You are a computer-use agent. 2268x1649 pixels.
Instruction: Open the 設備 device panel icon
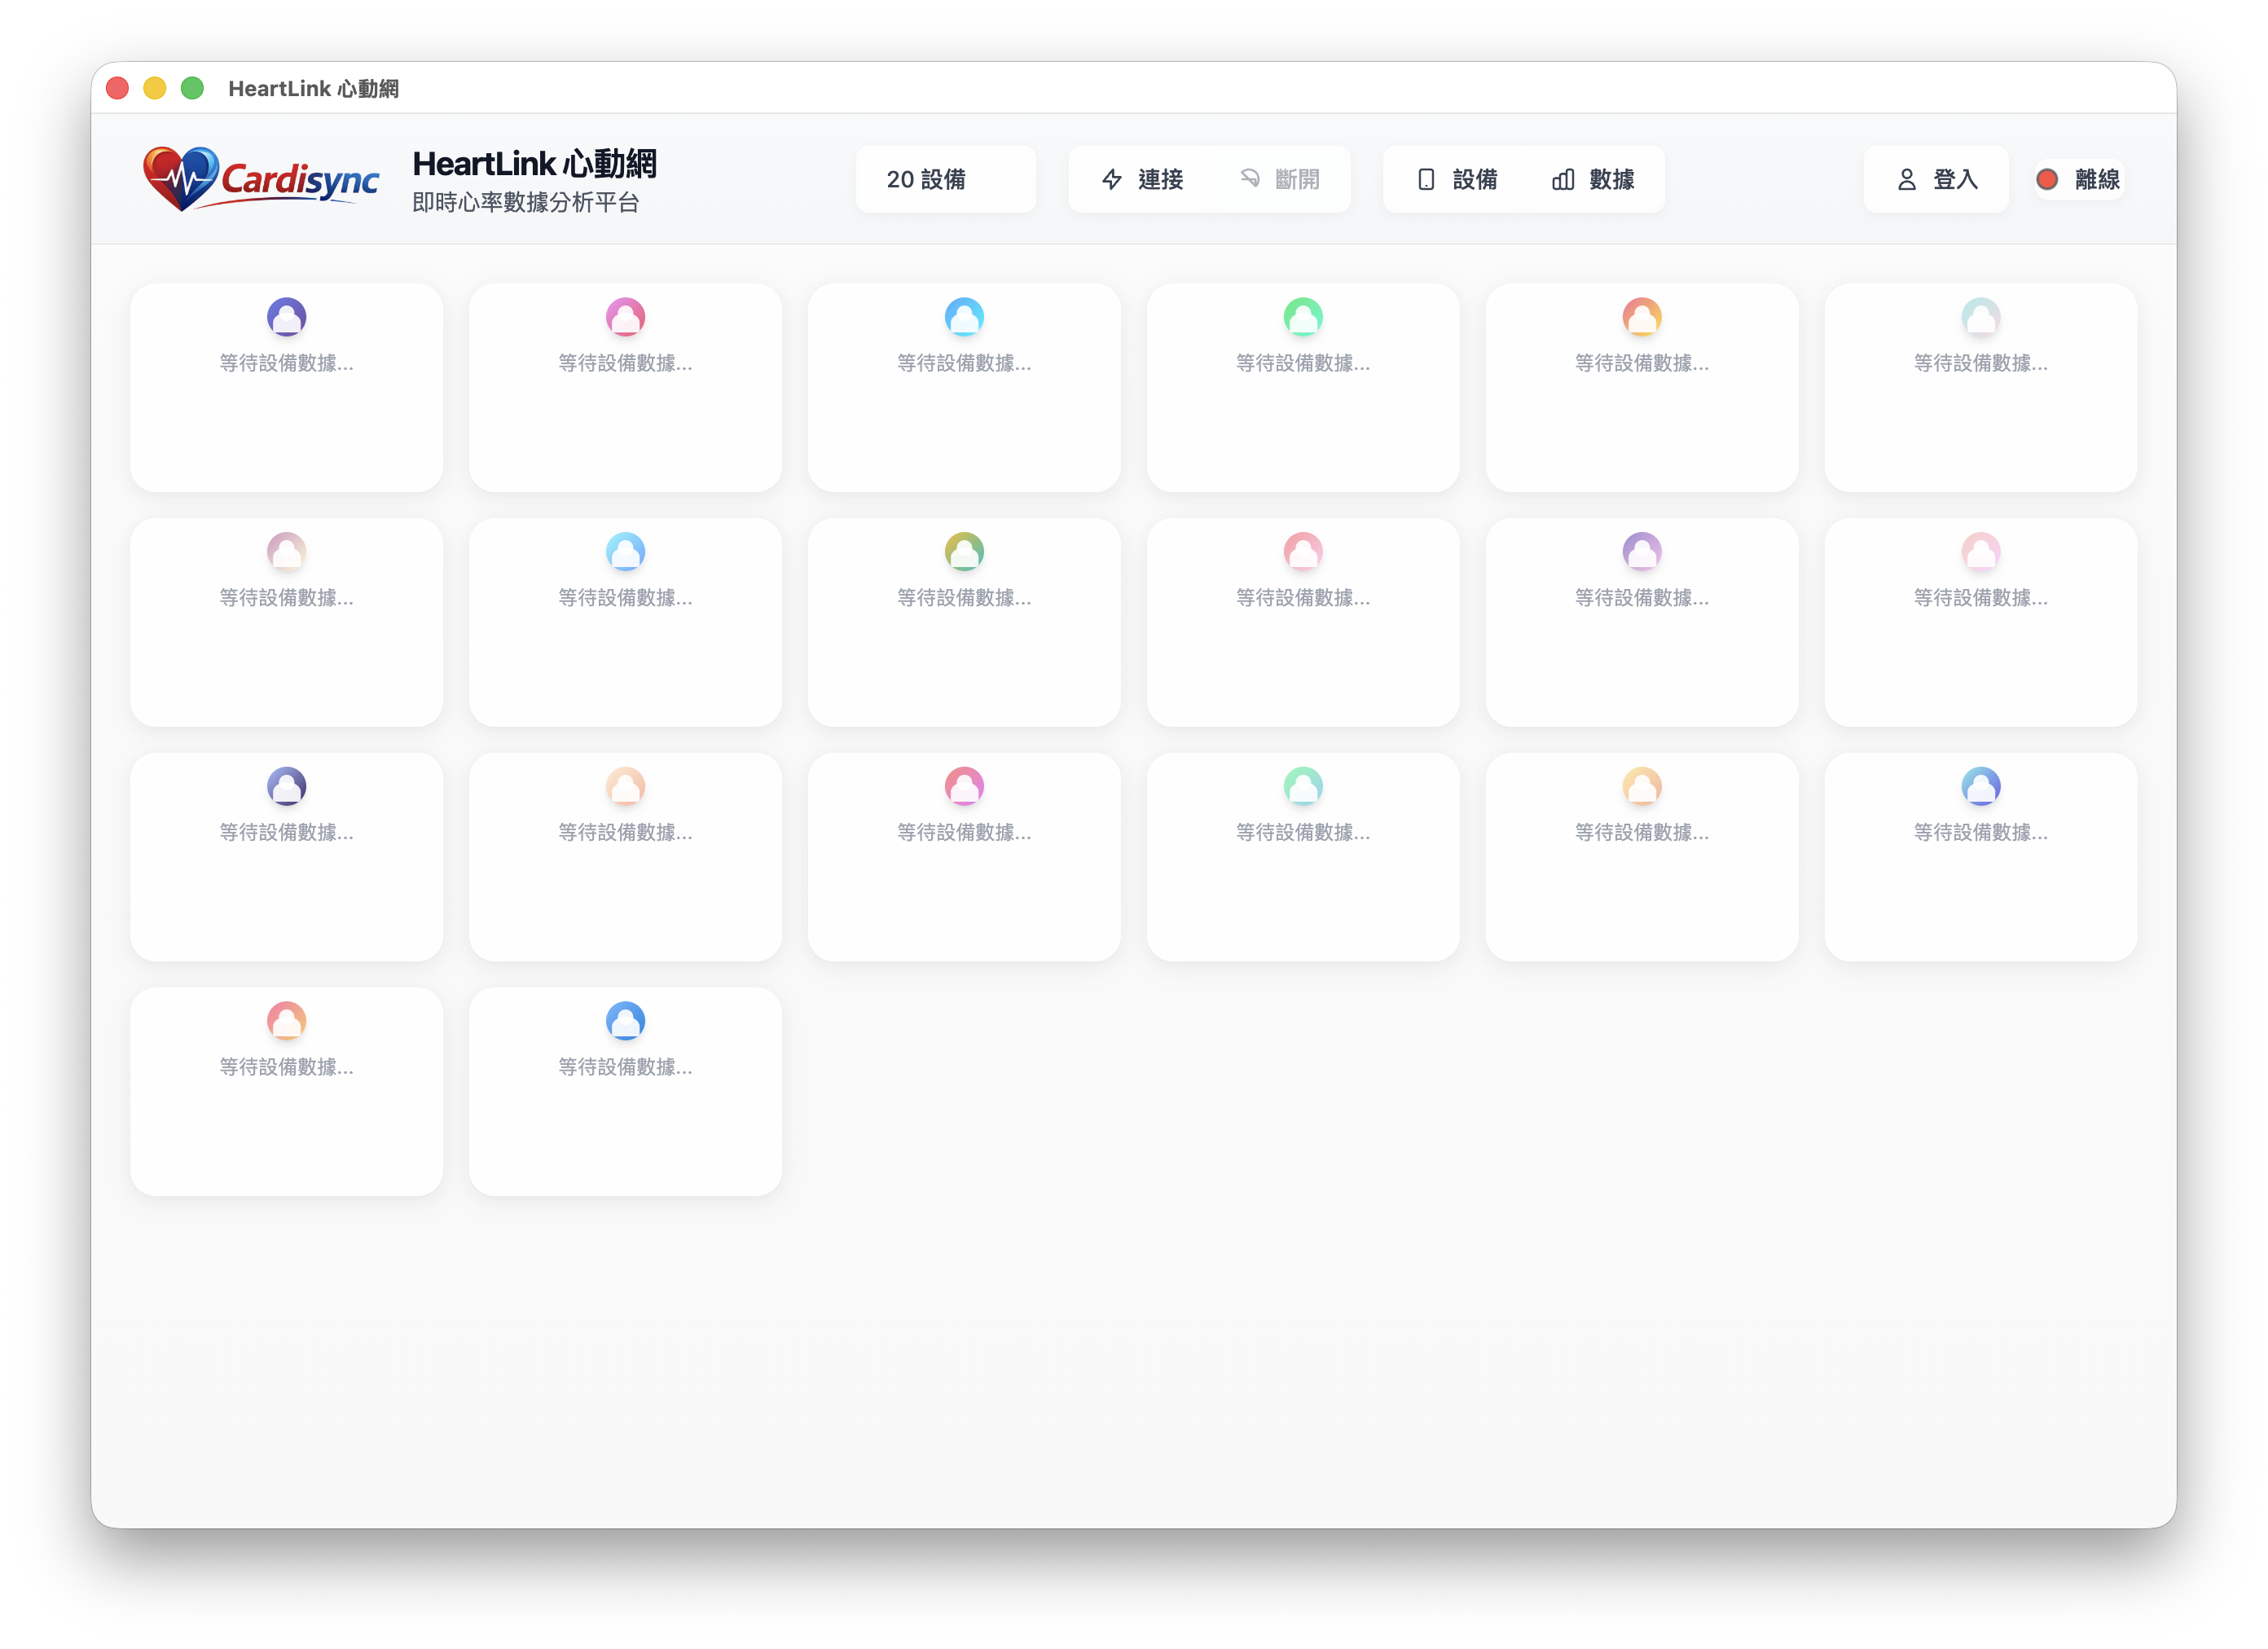click(1427, 179)
